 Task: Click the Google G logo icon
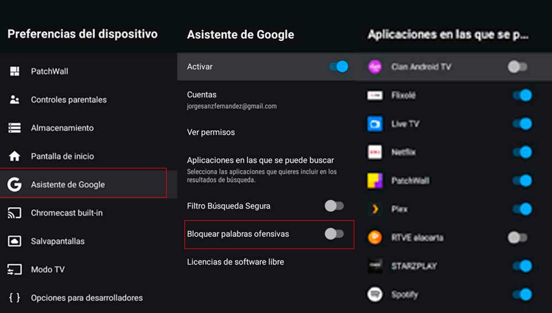[x=14, y=184]
